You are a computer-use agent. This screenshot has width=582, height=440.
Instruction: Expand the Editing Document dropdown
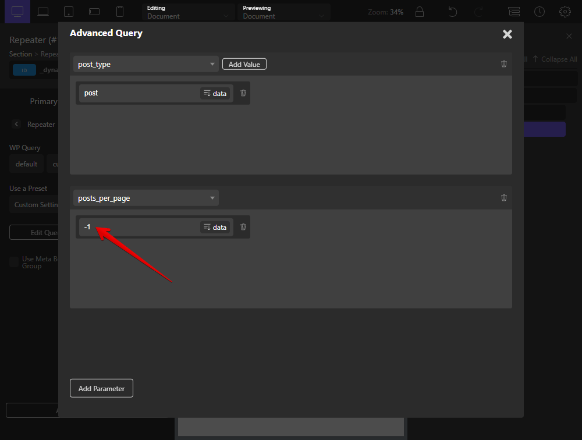point(188,12)
